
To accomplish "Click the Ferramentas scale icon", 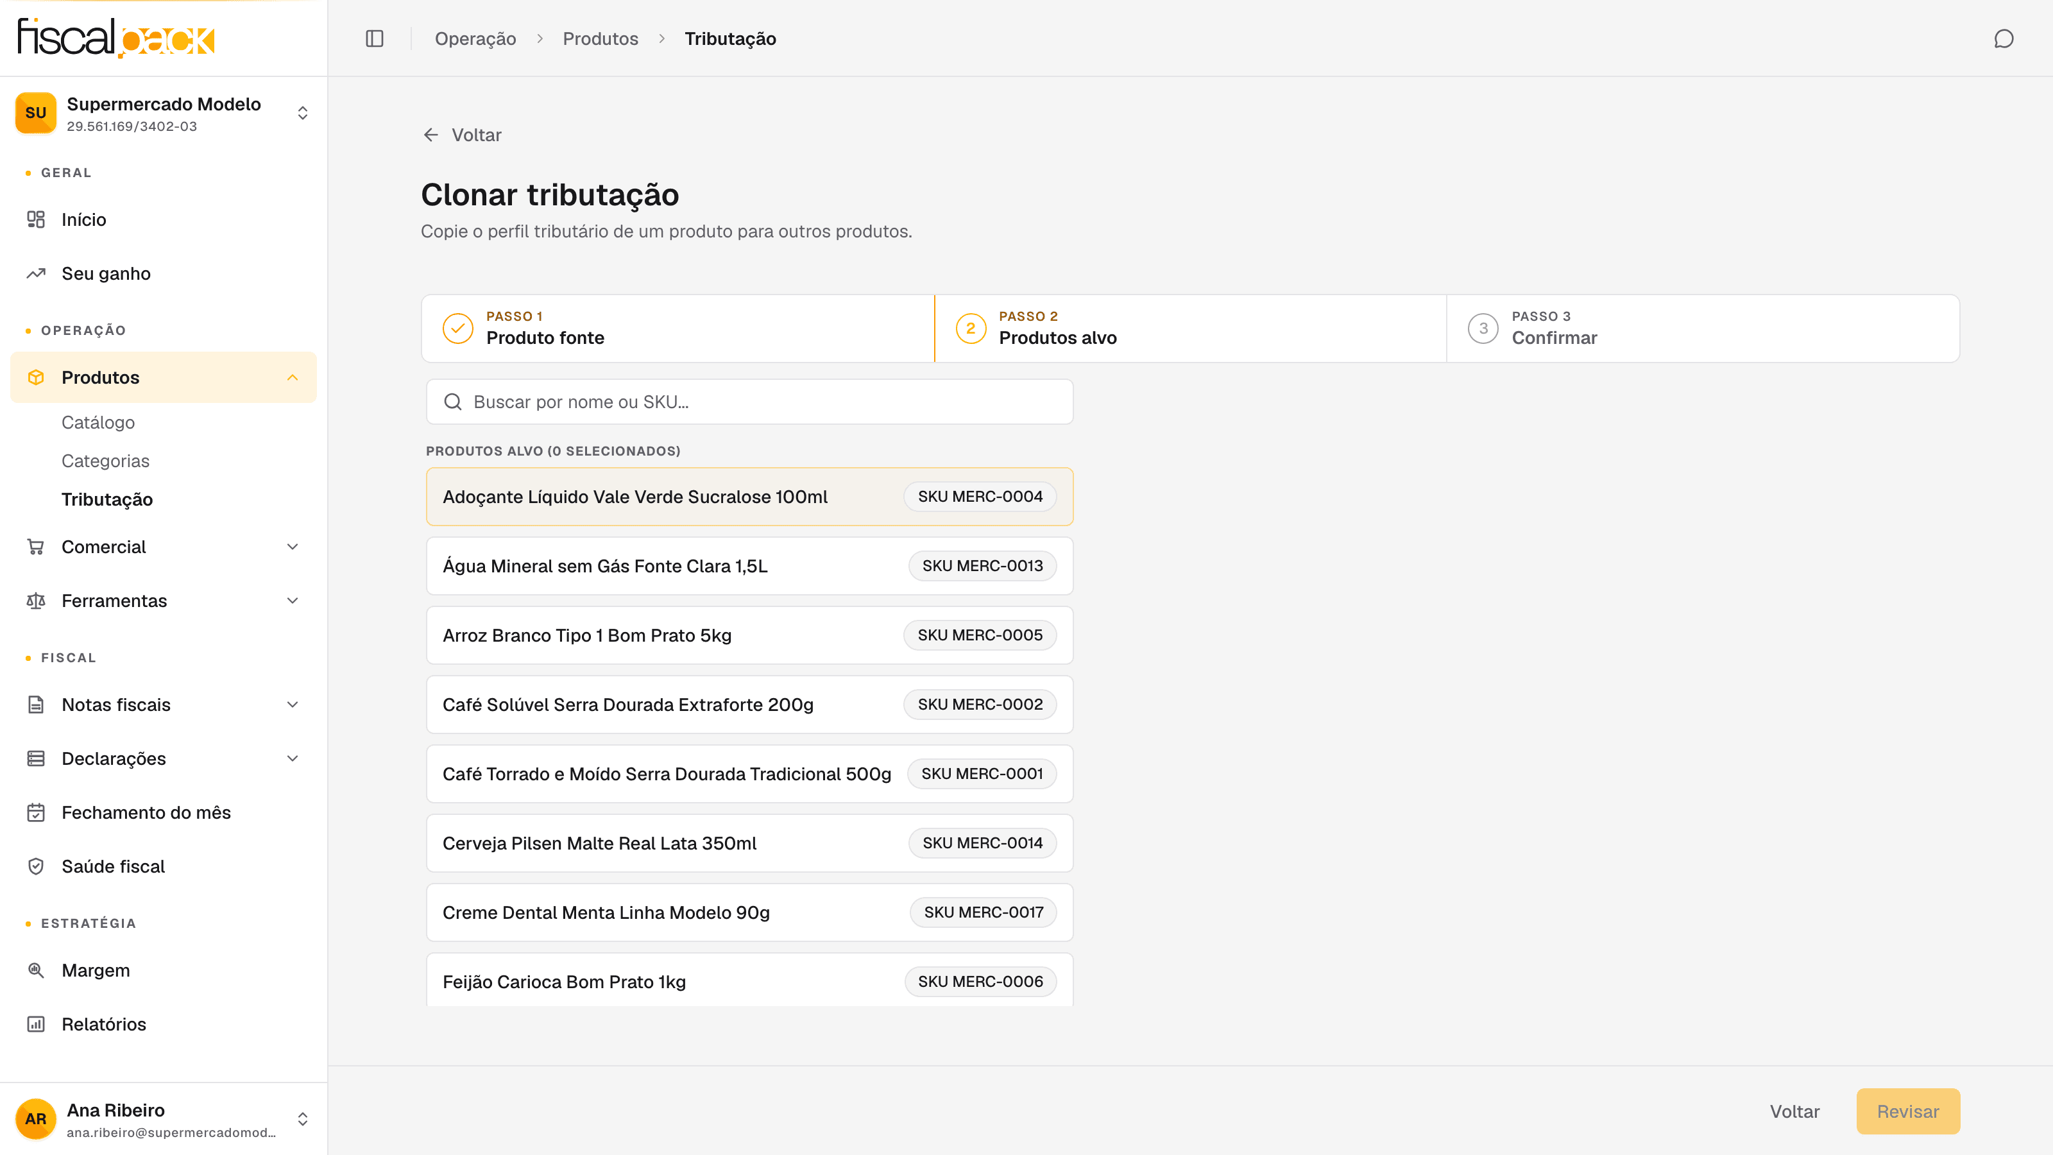I will click(36, 601).
